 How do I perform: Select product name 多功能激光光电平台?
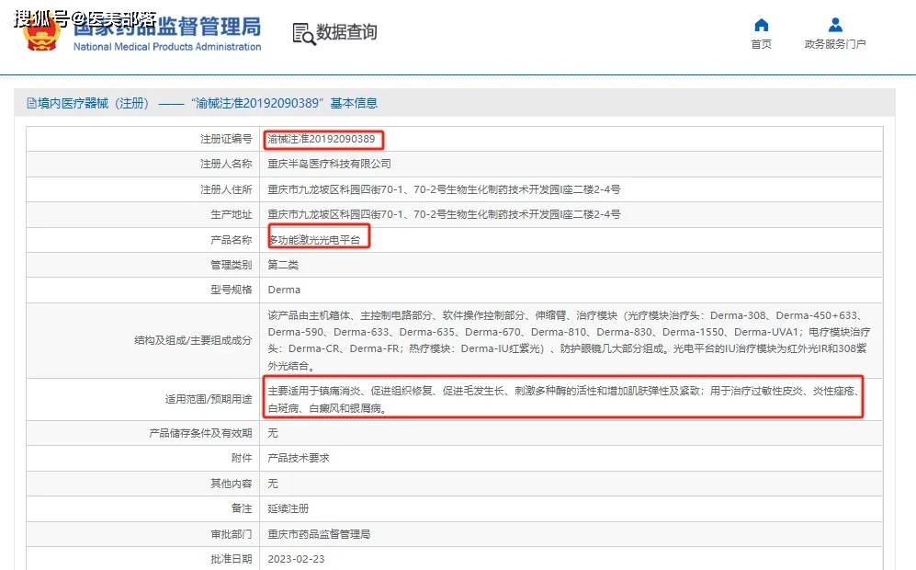(x=315, y=240)
